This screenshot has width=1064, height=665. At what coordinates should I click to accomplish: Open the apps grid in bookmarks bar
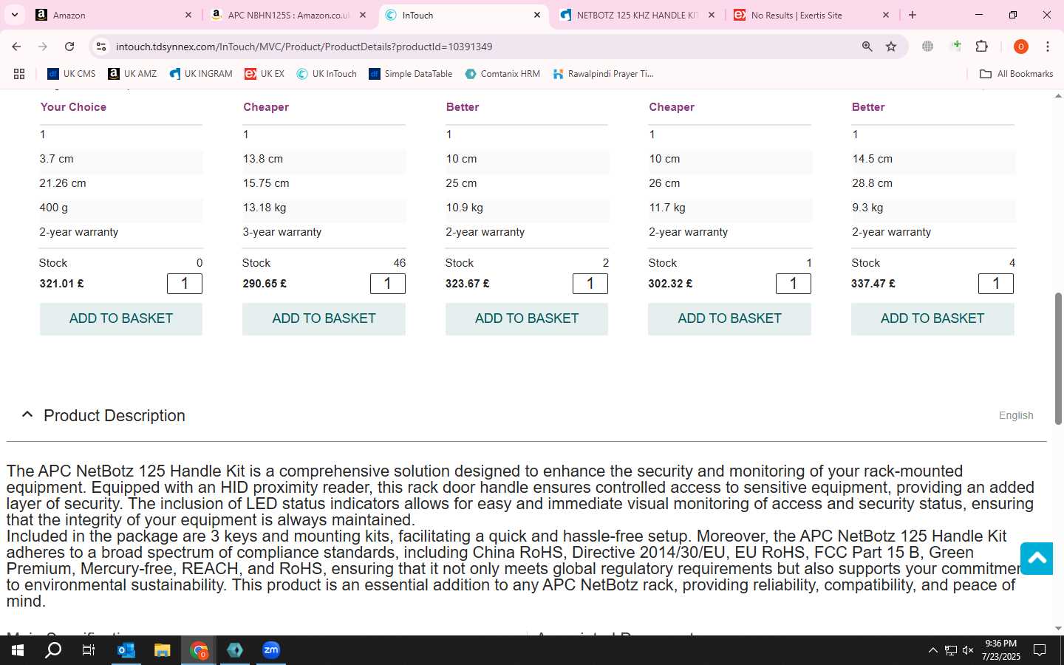(x=19, y=74)
